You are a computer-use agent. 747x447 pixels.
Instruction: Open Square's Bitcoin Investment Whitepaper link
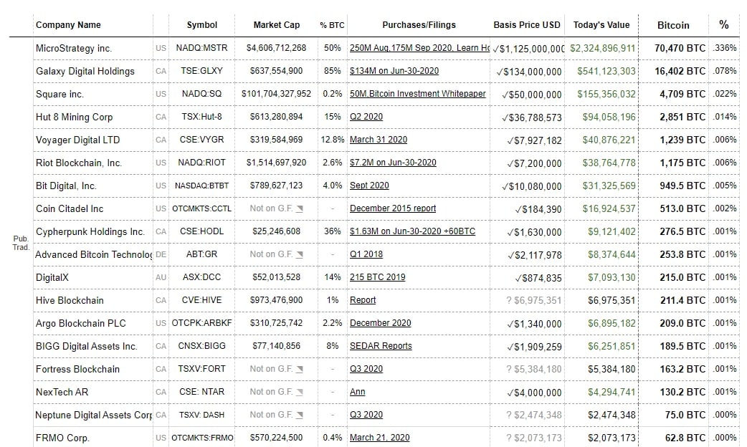[417, 94]
